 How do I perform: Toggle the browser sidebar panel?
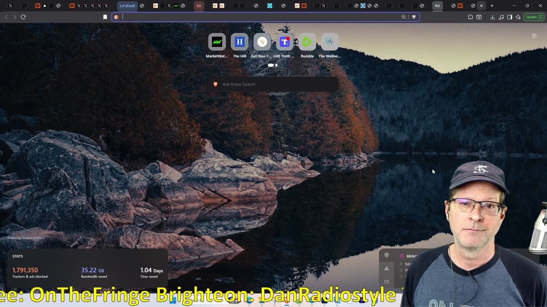(x=509, y=17)
